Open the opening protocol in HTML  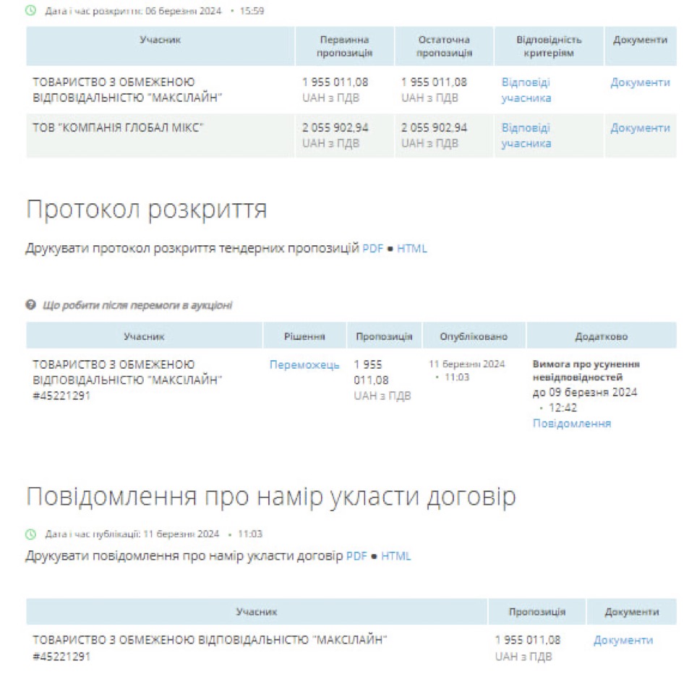tap(412, 249)
